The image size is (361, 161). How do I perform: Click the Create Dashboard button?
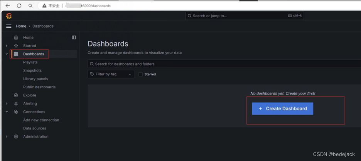(282, 109)
